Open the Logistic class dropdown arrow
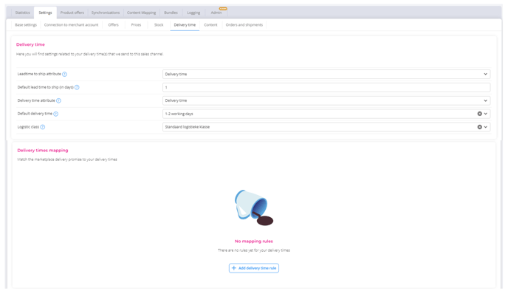Image resolution: width=508 pixels, height=291 pixels. (485, 127)
